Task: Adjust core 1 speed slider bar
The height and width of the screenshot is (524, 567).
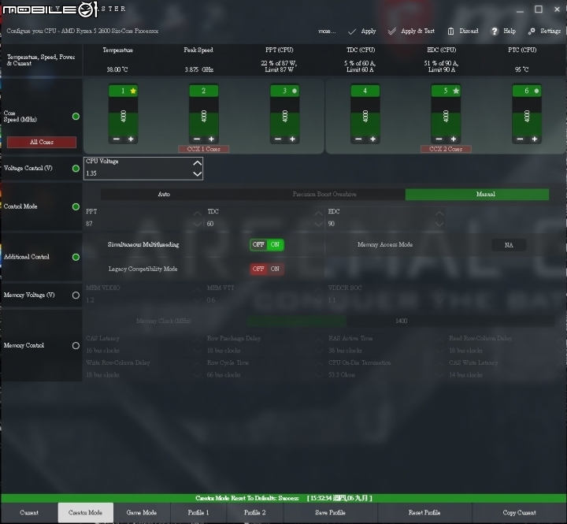Action: (x=124, y=116)
